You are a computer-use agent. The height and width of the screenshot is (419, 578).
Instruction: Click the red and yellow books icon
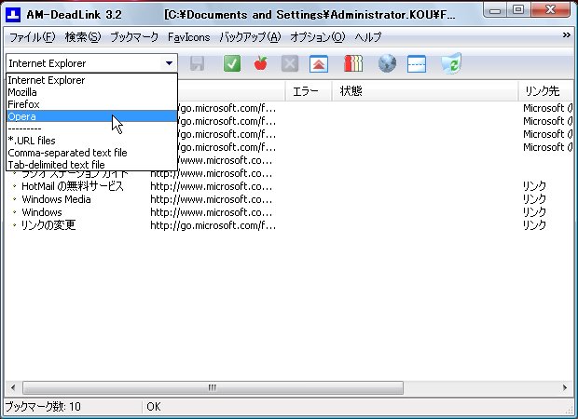353,63
